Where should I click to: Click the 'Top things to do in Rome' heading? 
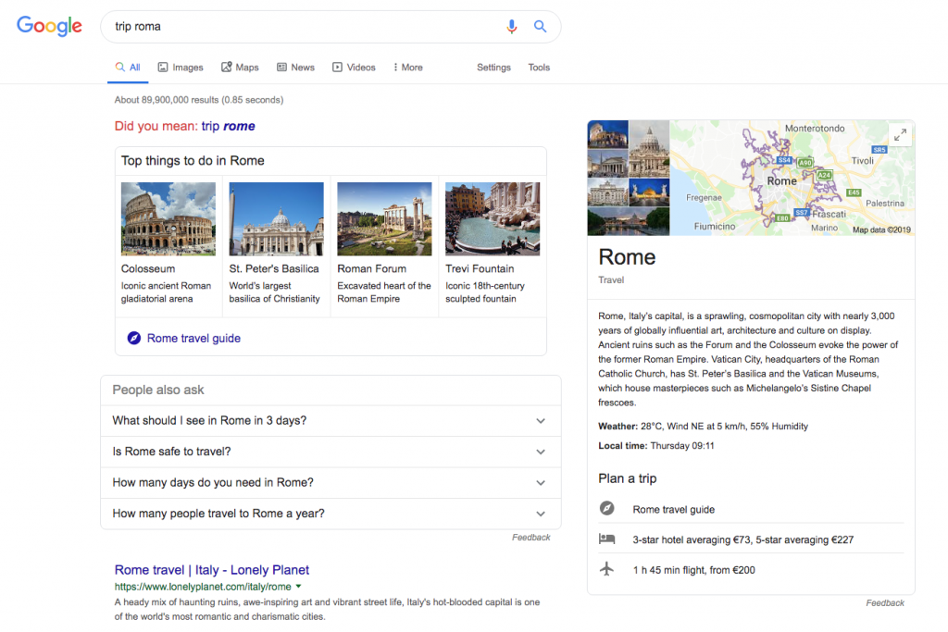(193, 161)
